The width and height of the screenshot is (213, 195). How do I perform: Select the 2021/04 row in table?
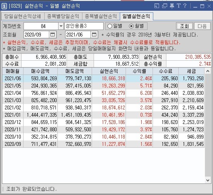pyautogui.click(x=103, y=93)
